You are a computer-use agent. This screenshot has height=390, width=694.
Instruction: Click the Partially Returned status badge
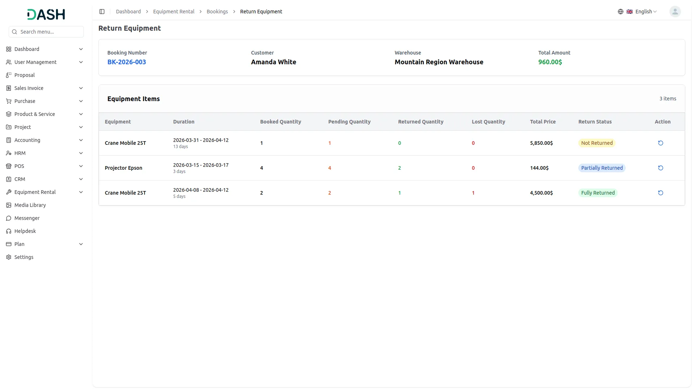click(x=601, y=168)
